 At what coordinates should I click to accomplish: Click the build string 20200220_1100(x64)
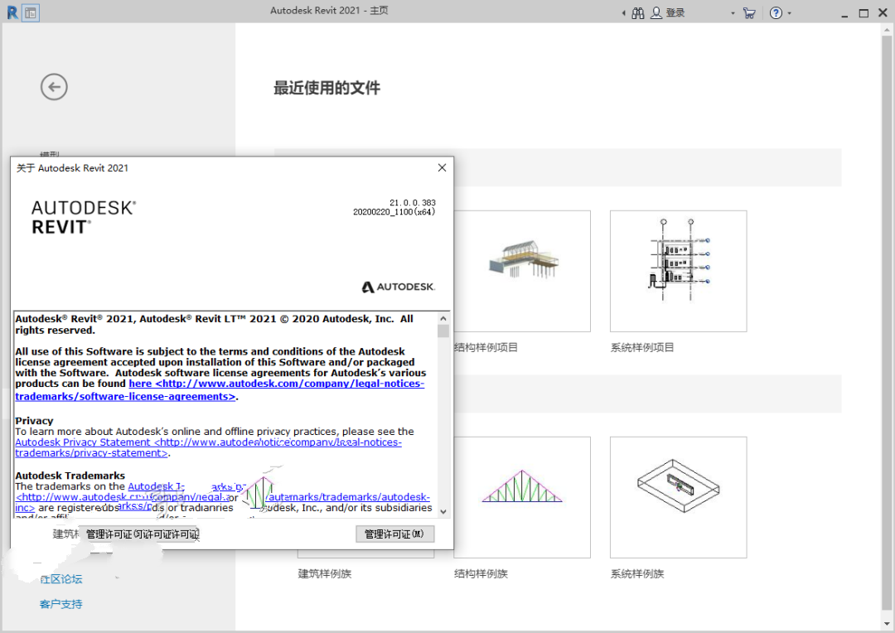pos(394,212)
